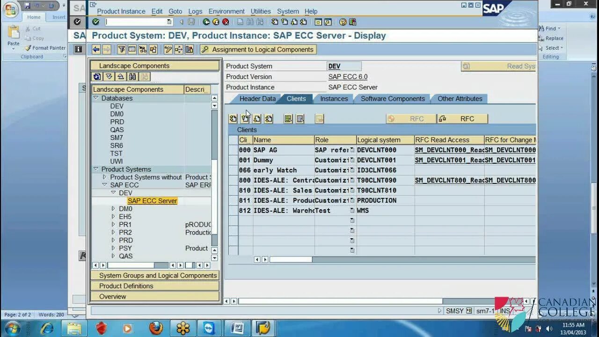The image size is (599, 337).
Task: Click the enabled RFC button beside the greyed one
Action: [x=462, y=119]
